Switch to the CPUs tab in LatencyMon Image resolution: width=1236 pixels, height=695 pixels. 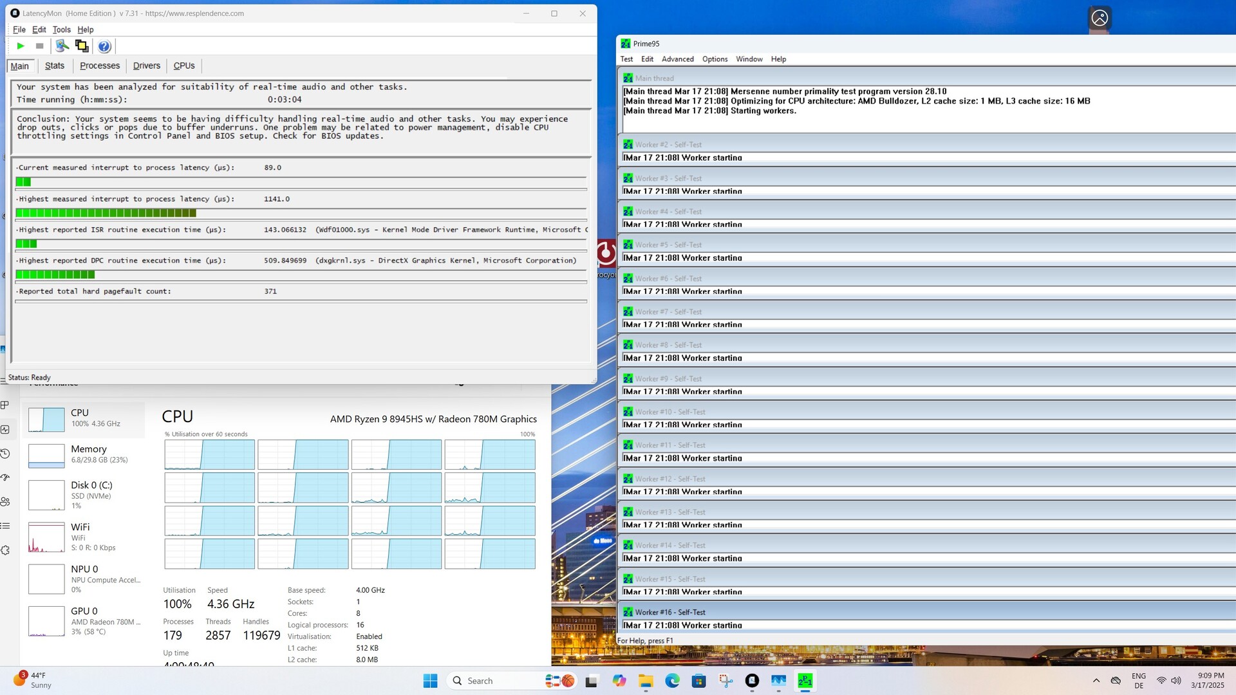pyautogui.click(x=183, y=66)
